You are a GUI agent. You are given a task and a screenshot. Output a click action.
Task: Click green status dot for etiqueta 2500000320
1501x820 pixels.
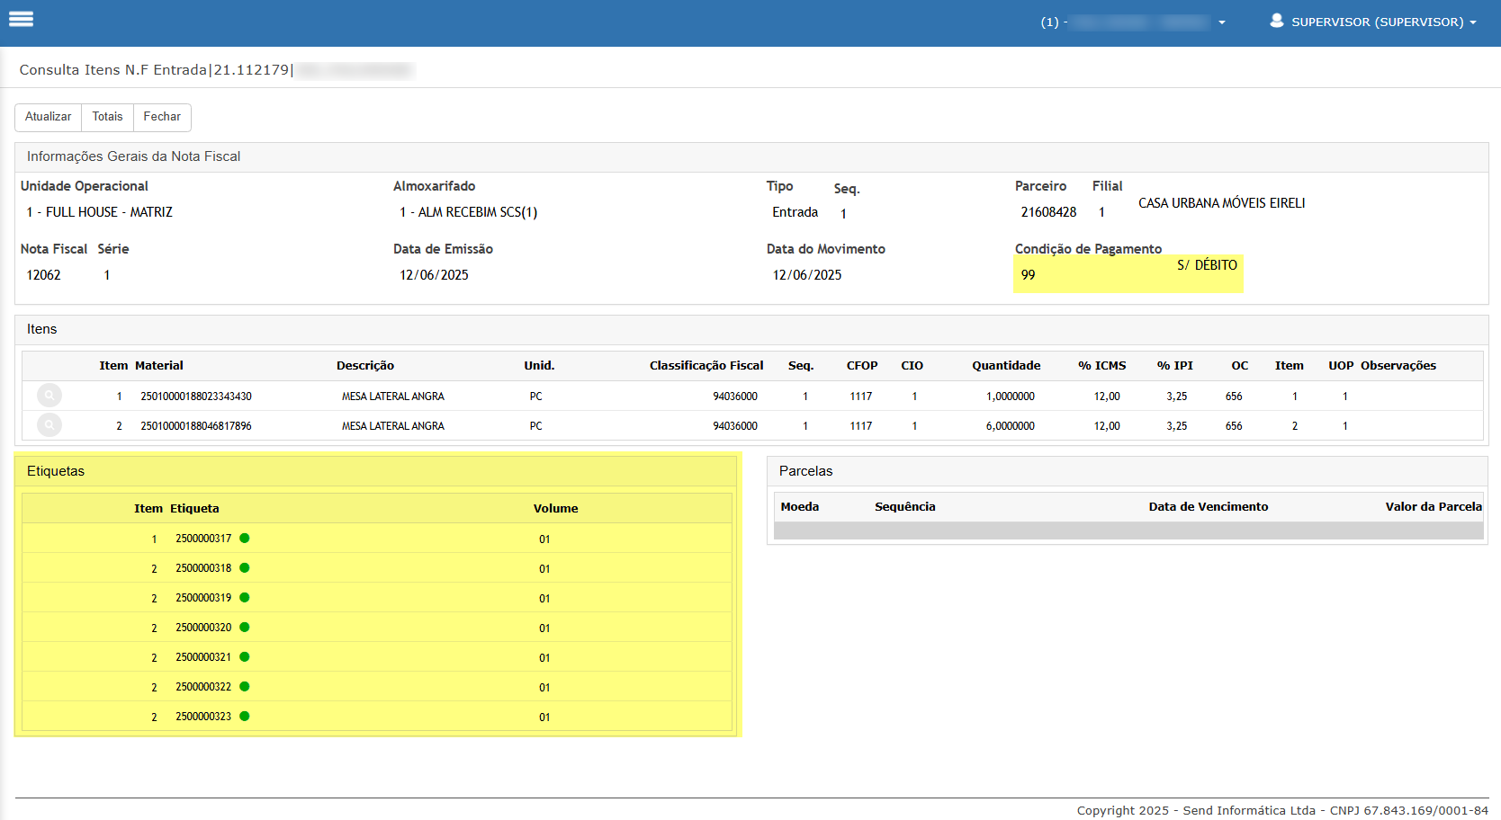pos(245,627)
